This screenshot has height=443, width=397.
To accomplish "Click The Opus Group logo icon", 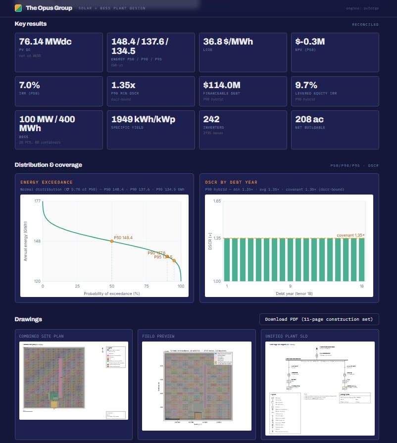I will coord(18,8).
